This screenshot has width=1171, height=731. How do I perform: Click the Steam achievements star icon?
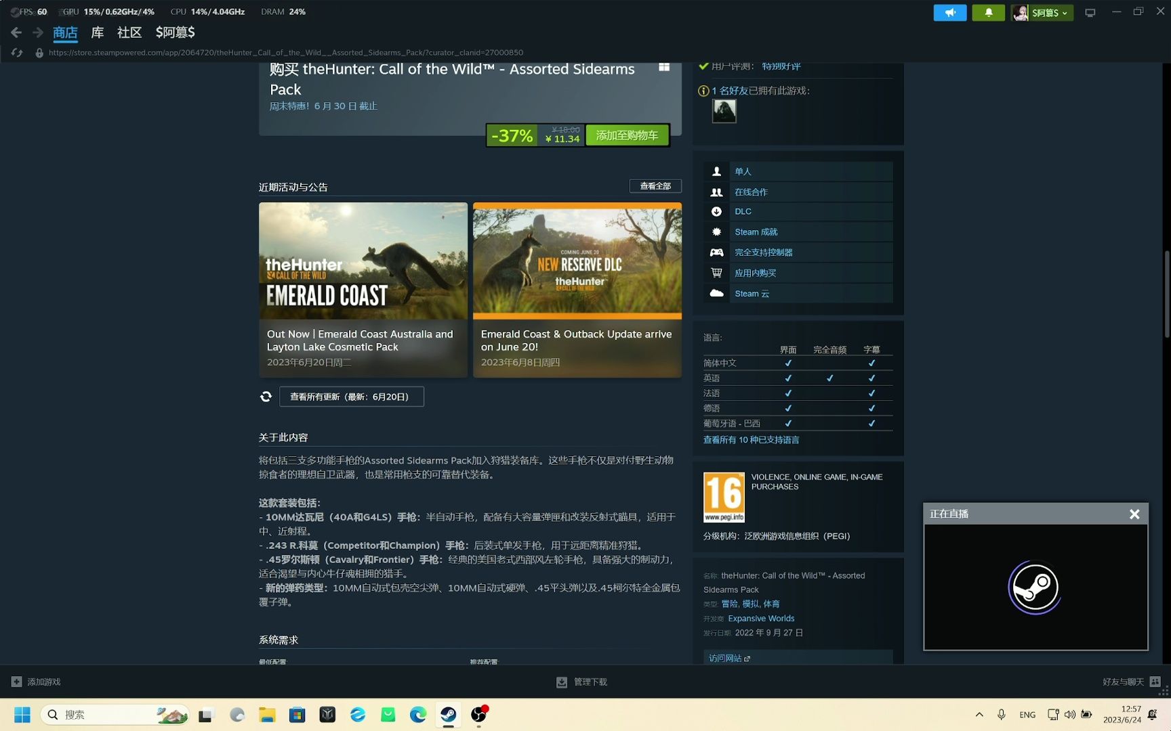tap(716, 232)
